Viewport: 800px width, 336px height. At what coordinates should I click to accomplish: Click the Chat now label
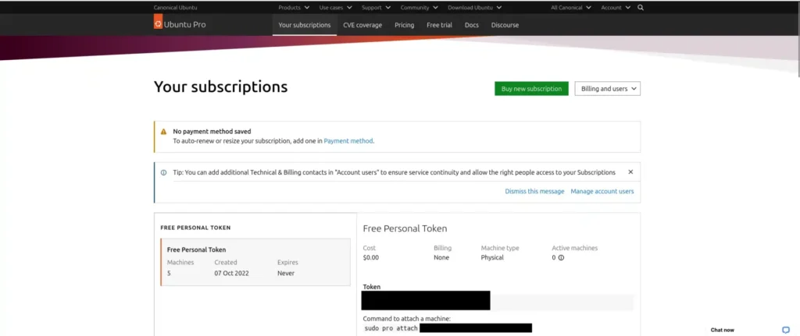pyautogui.click(x=722, y=330)
